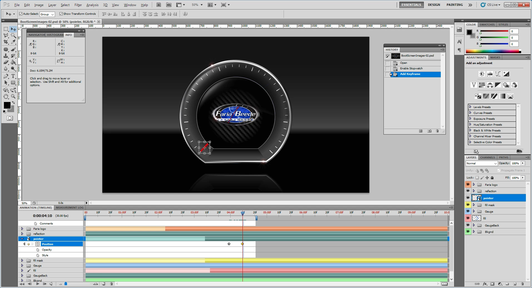This screenshot has width=532, height=288.
Task: Select the Eyedropper tool
Action: pyautogui.click(x=13, y=42)
